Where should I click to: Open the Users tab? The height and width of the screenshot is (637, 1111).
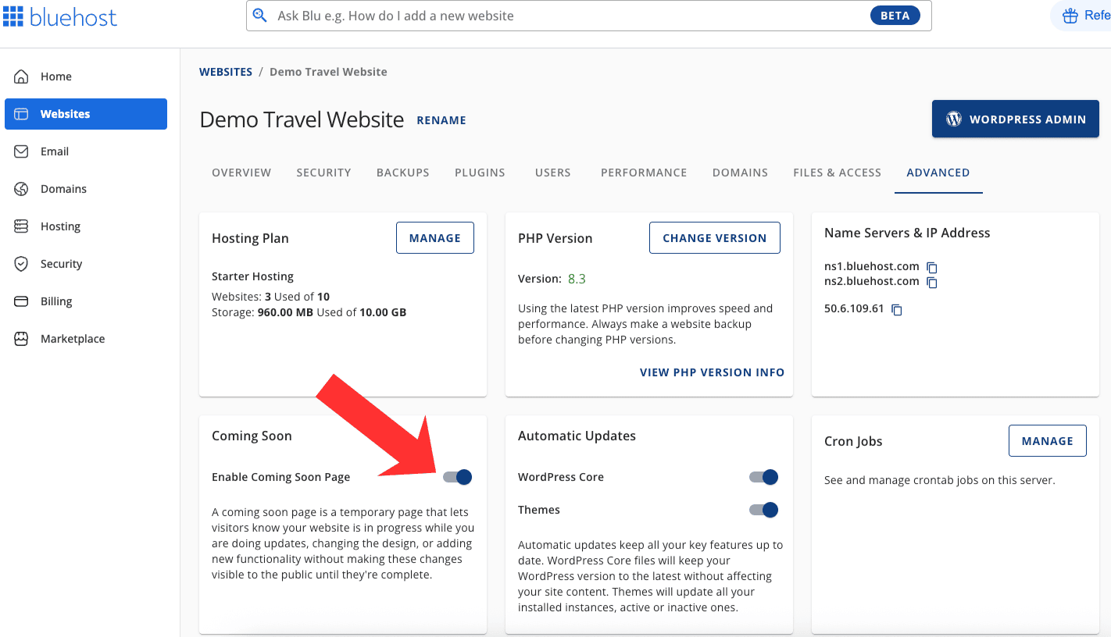(553, 173)
